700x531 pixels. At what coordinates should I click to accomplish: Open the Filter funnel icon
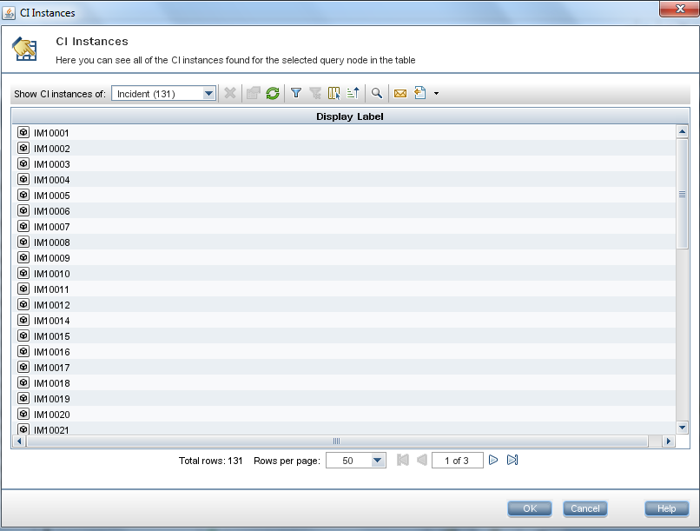coord(296,93)
